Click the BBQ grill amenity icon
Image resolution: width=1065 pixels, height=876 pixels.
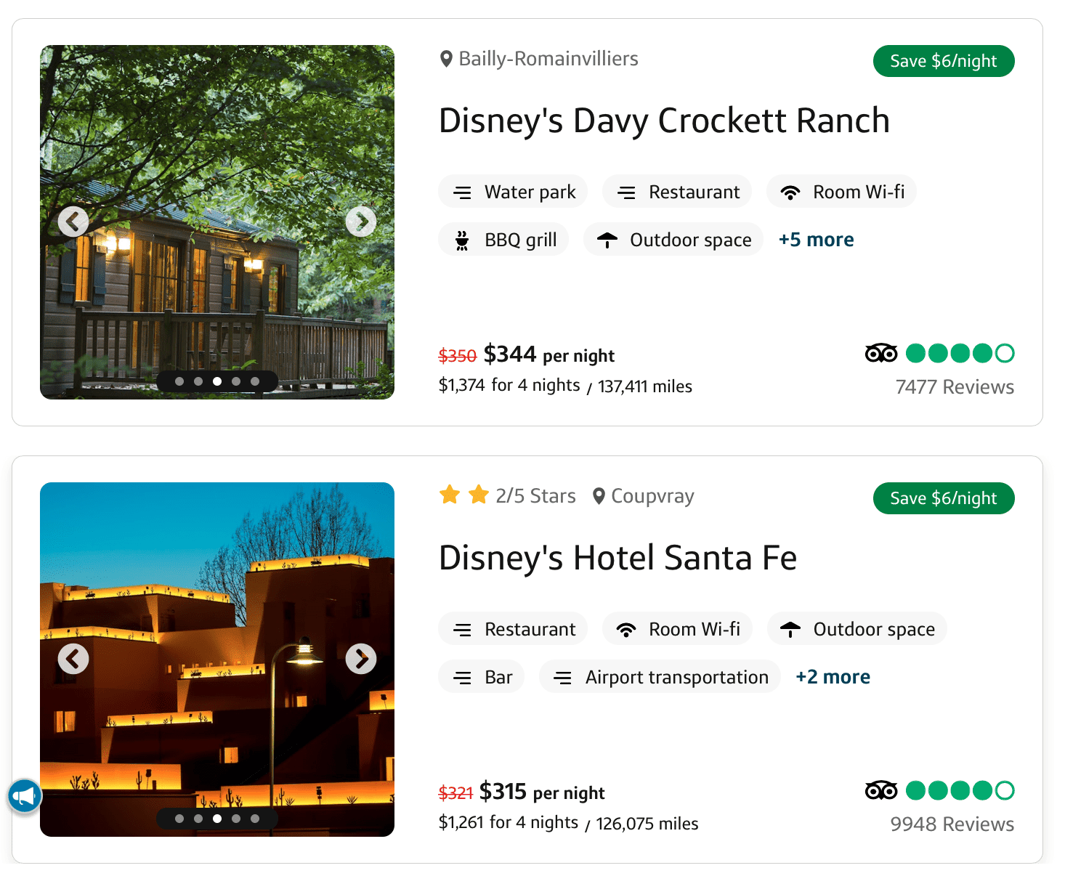tap(462, 239)
